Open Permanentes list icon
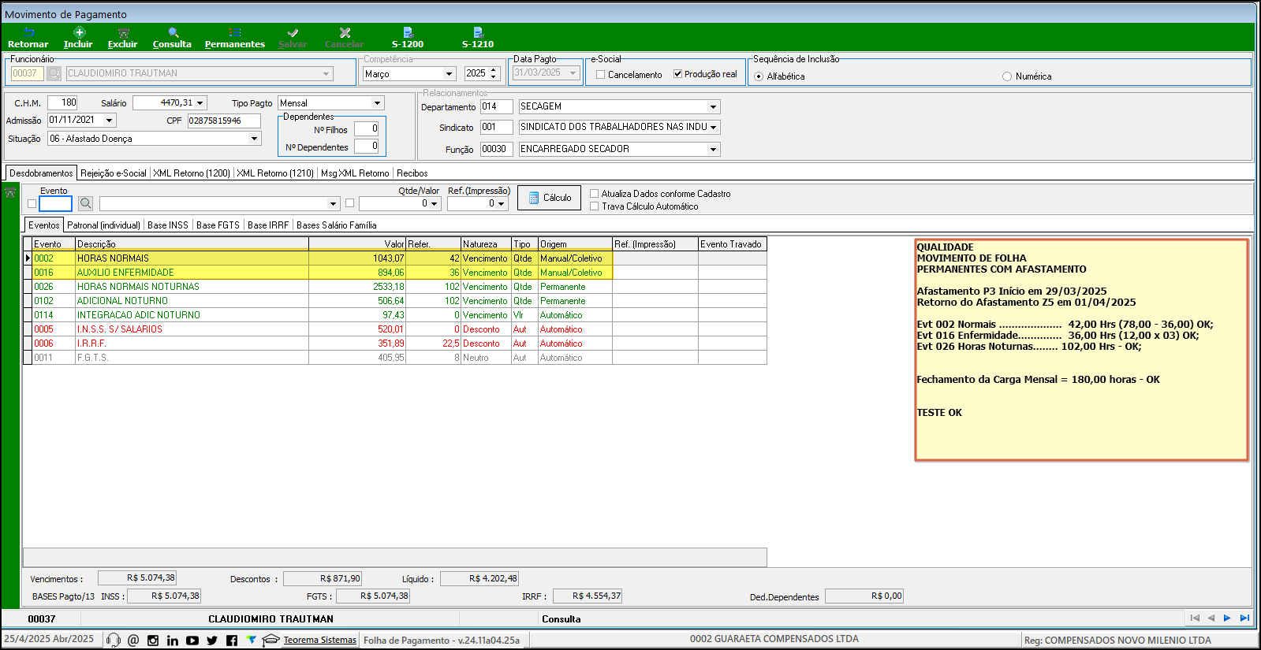The width and height of the screenshot is (1261, 650). point(235,32)
